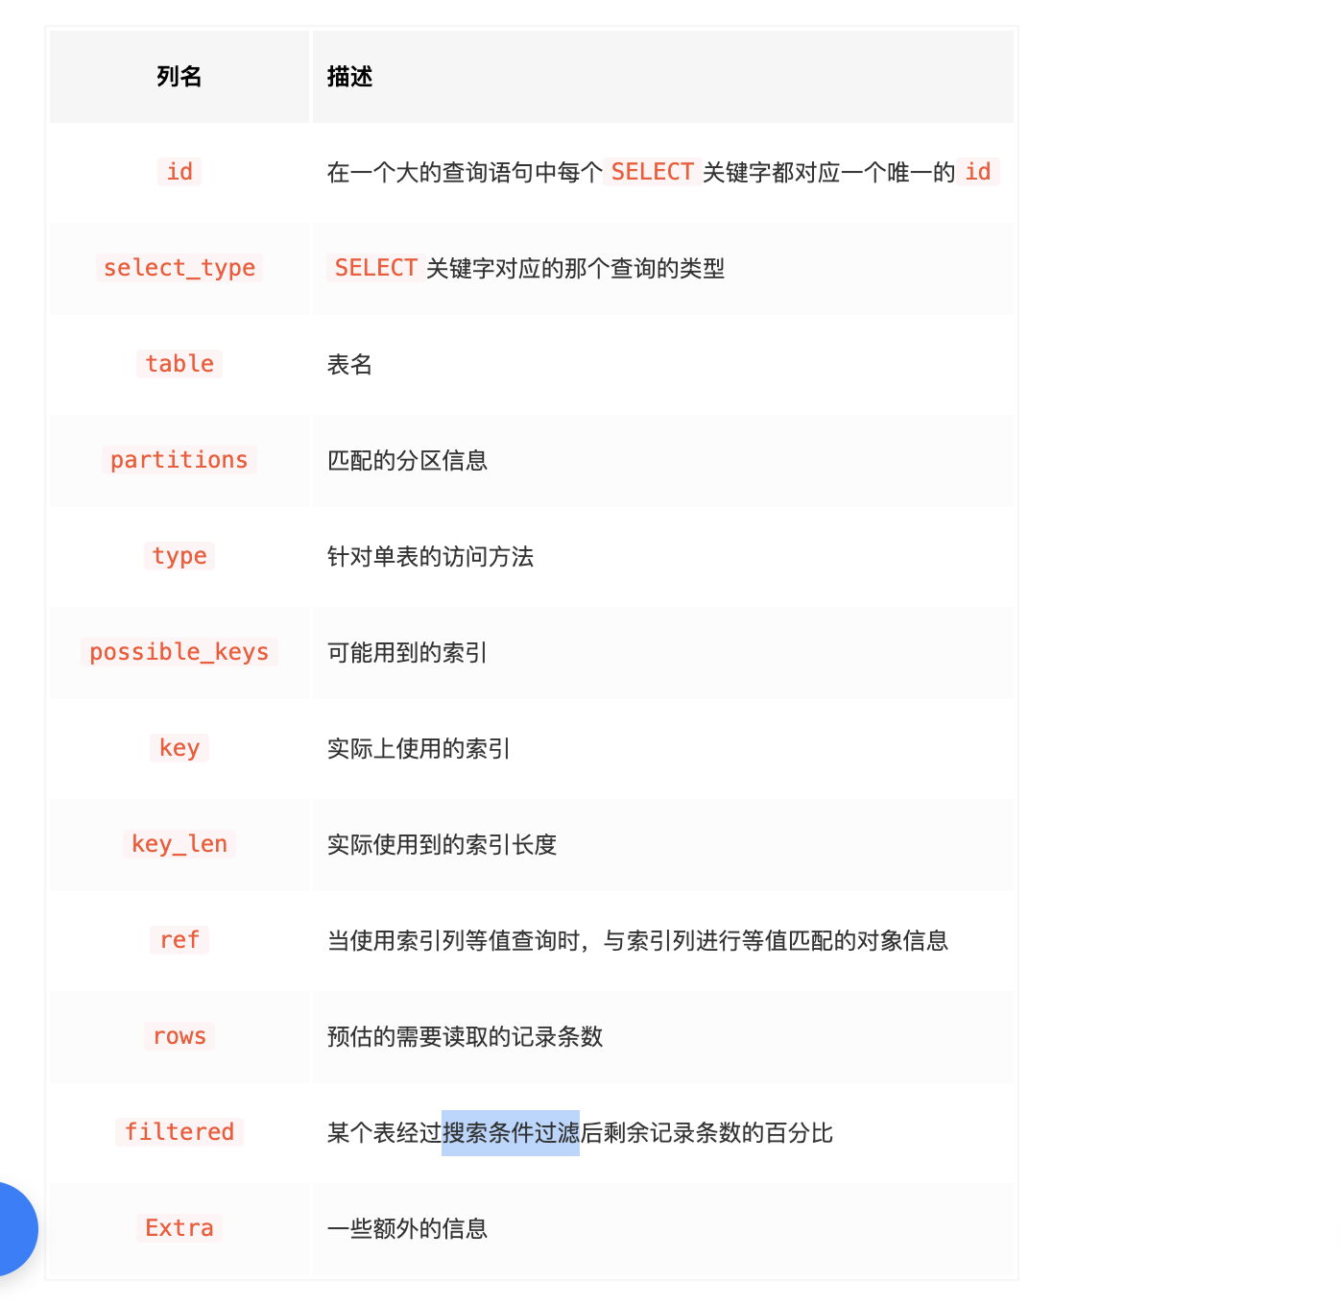The height and width of the screenshot is (1306, 1340).
Task: Click the description '表名'
Action: (x=349, y=364)
